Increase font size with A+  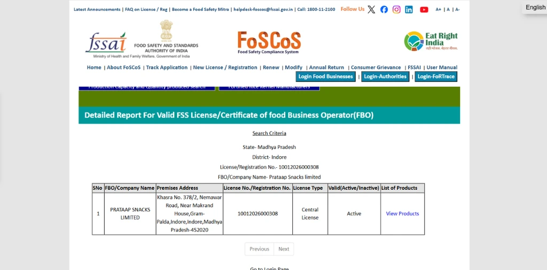[438, 10]
